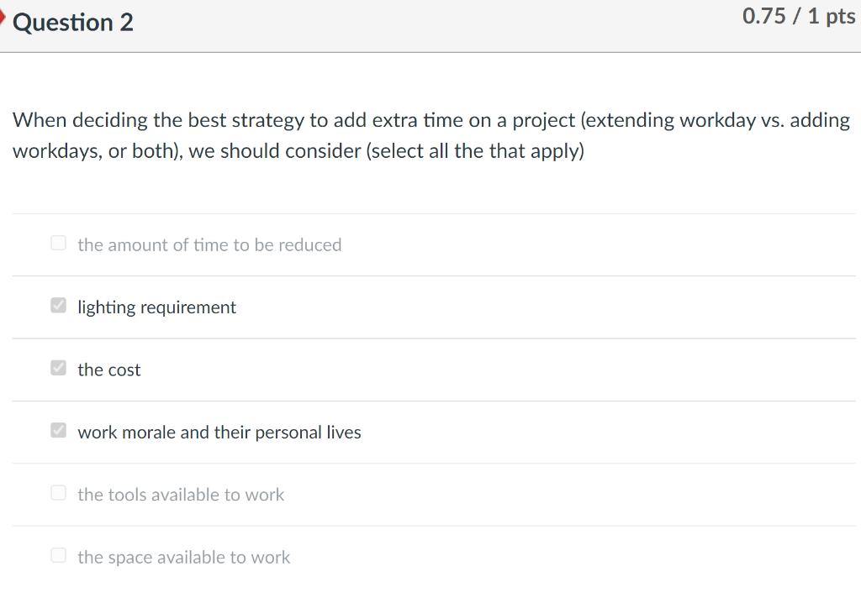Click the 'work morale and their personal lives' text
The width and height of the screenshot is (861, 593).
[x=219, y=433]
